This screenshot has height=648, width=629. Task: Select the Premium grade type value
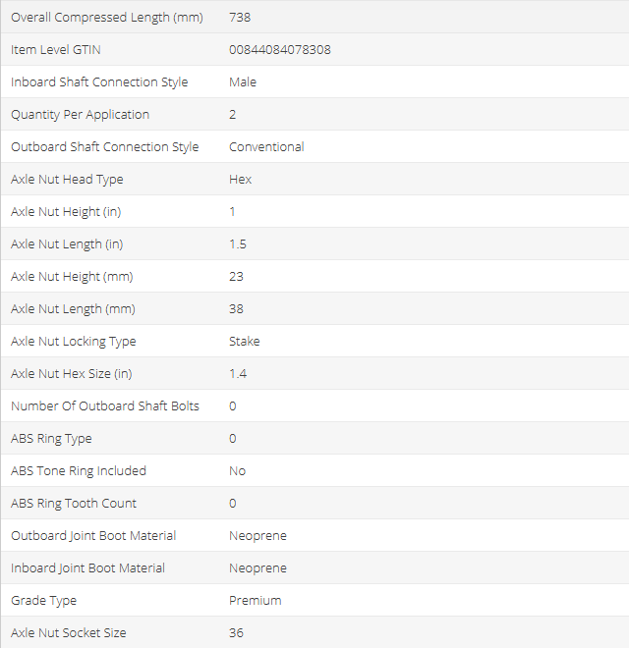pos(255,600)
